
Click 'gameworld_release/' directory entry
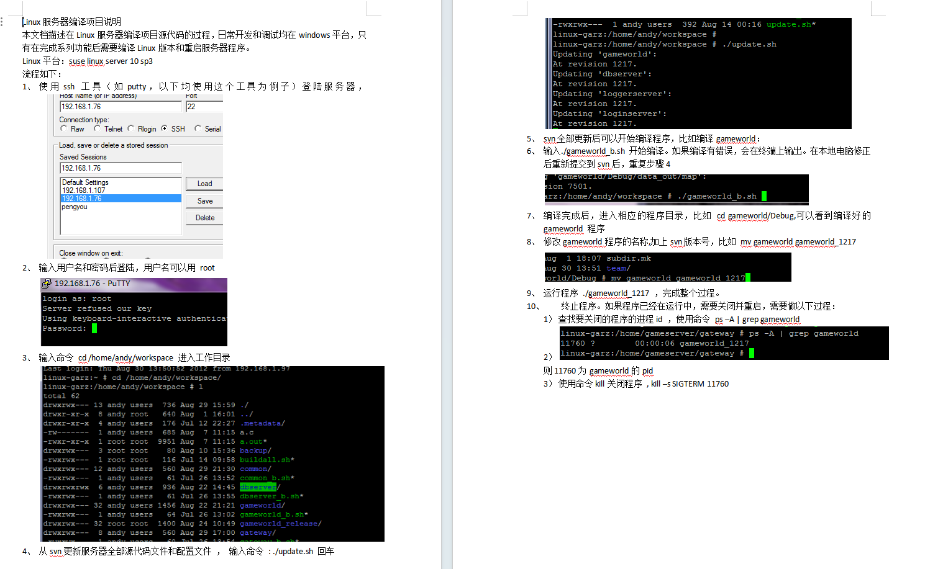(281, 524)
